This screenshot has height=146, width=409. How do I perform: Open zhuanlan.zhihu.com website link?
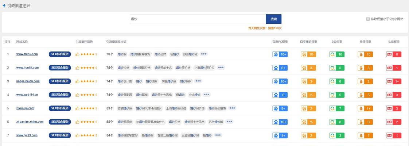(30, 122)
